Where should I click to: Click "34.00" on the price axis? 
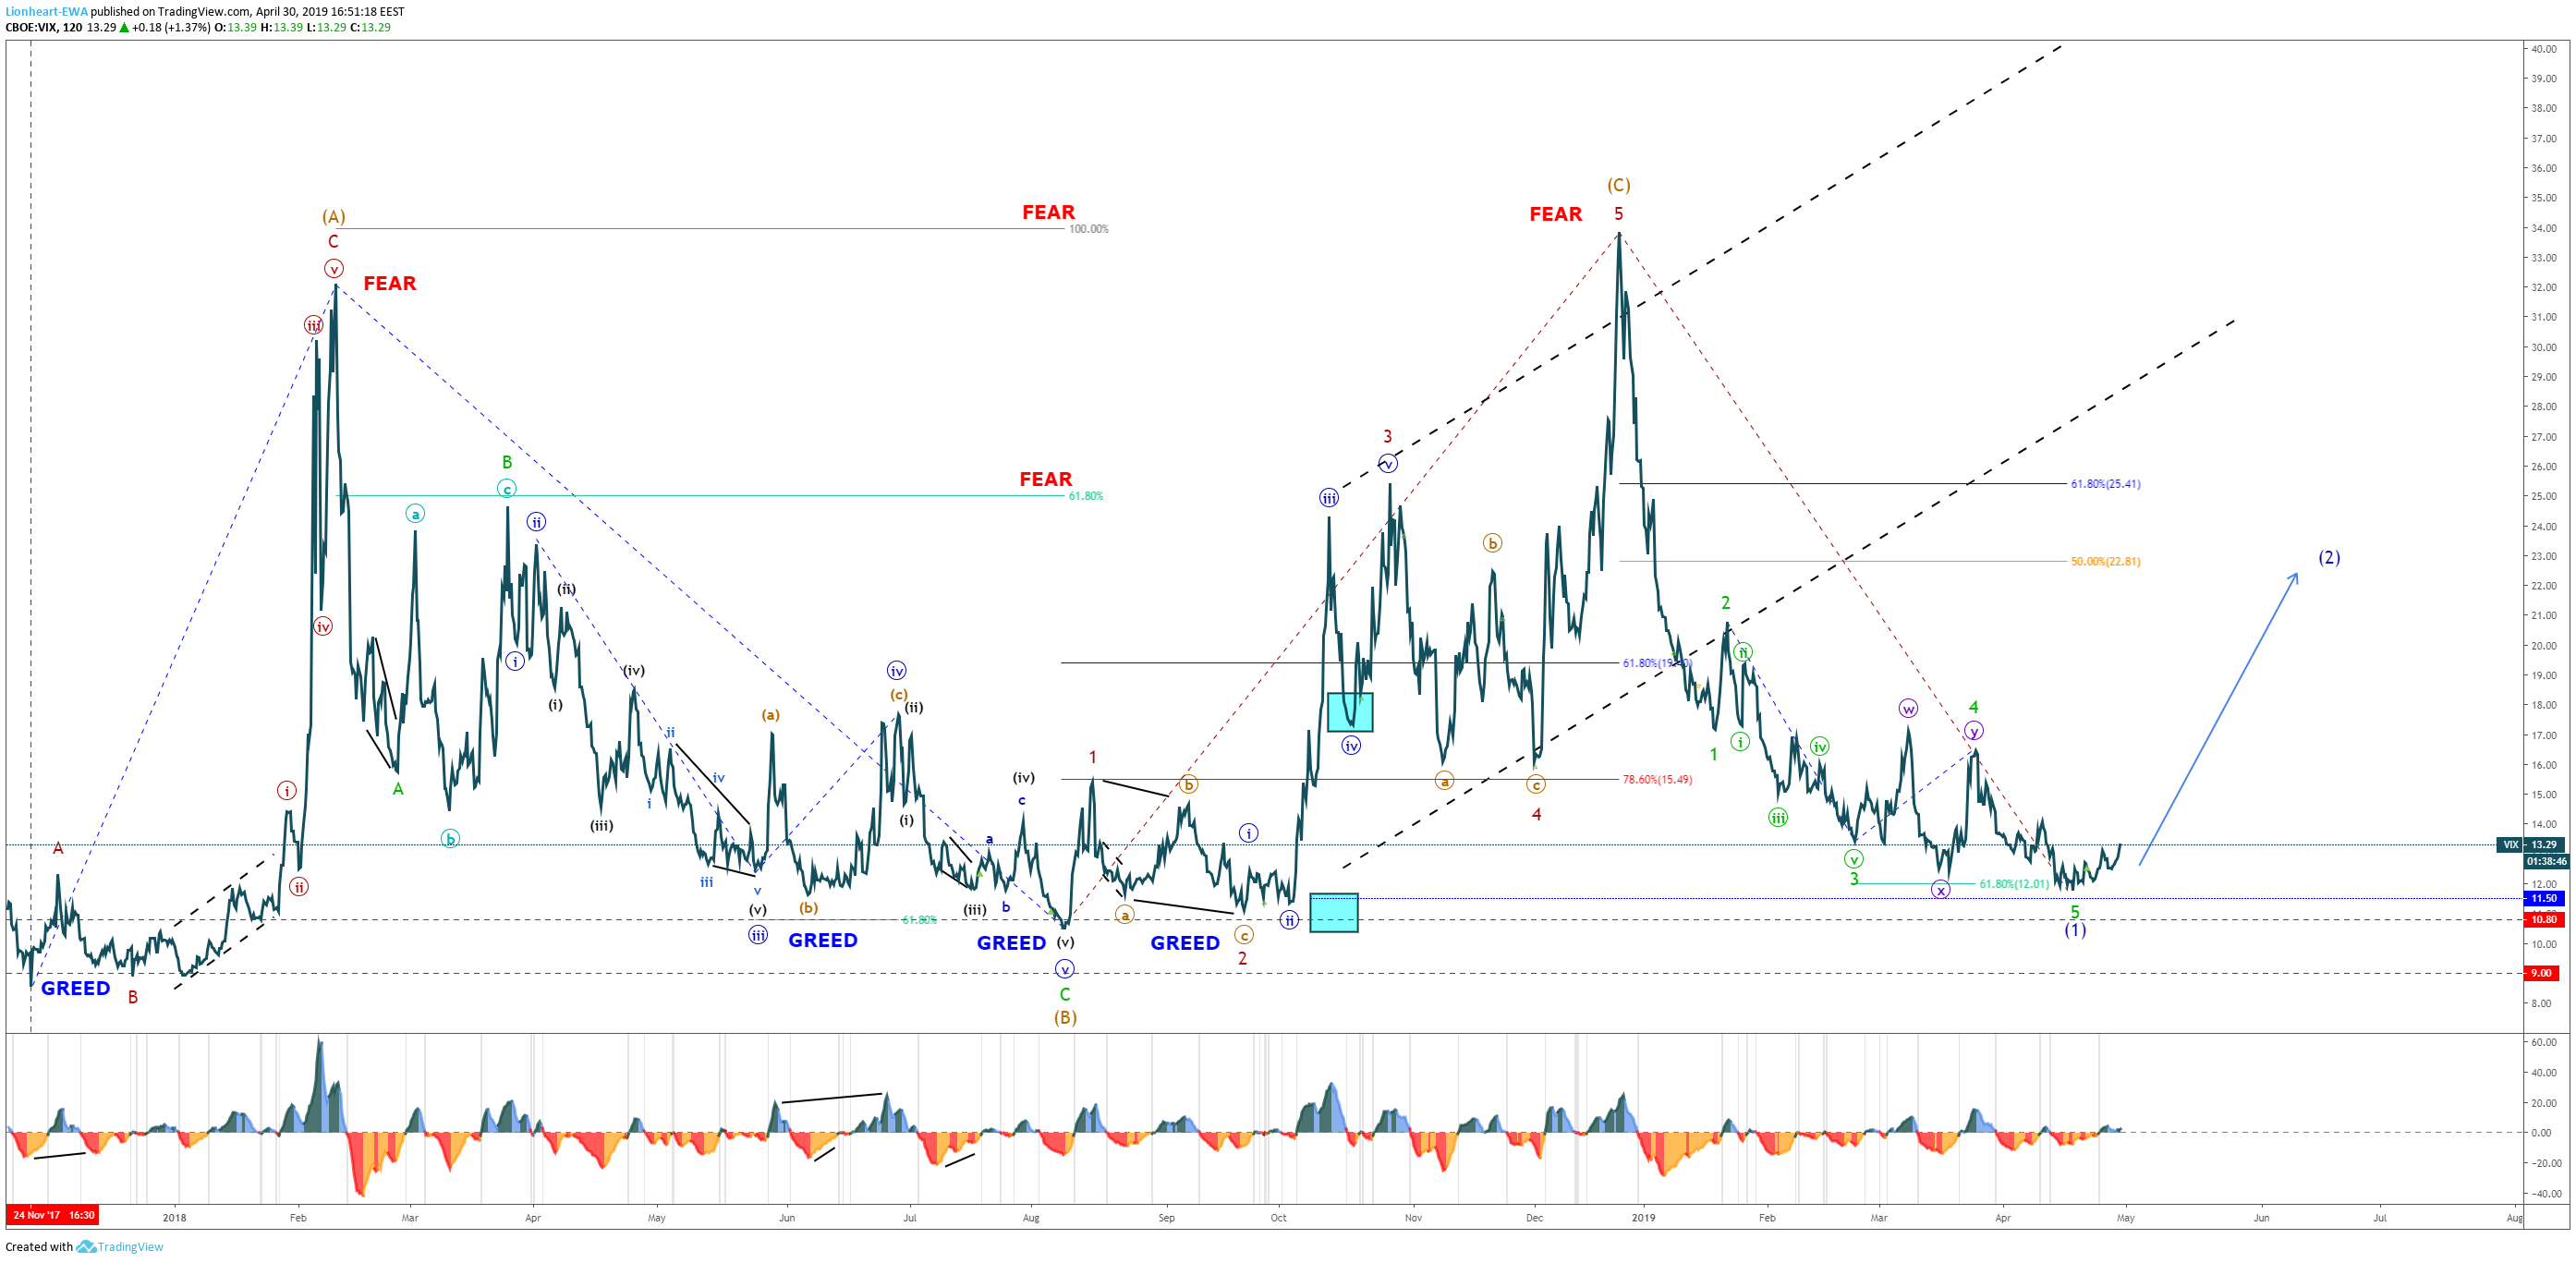pyautogui.click(x=2544, y=228)
